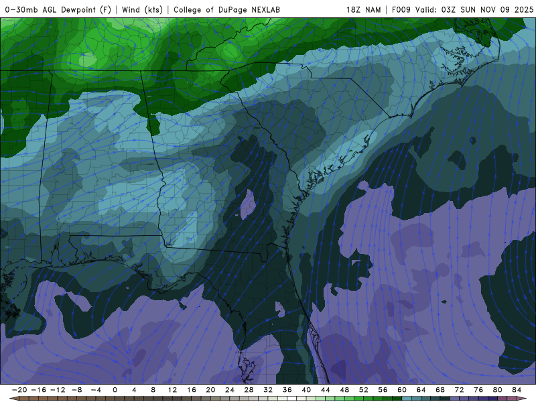Screen dimensions: 536x402
Task: Click the '40' value on color scale
Action: tap(306, 390)
